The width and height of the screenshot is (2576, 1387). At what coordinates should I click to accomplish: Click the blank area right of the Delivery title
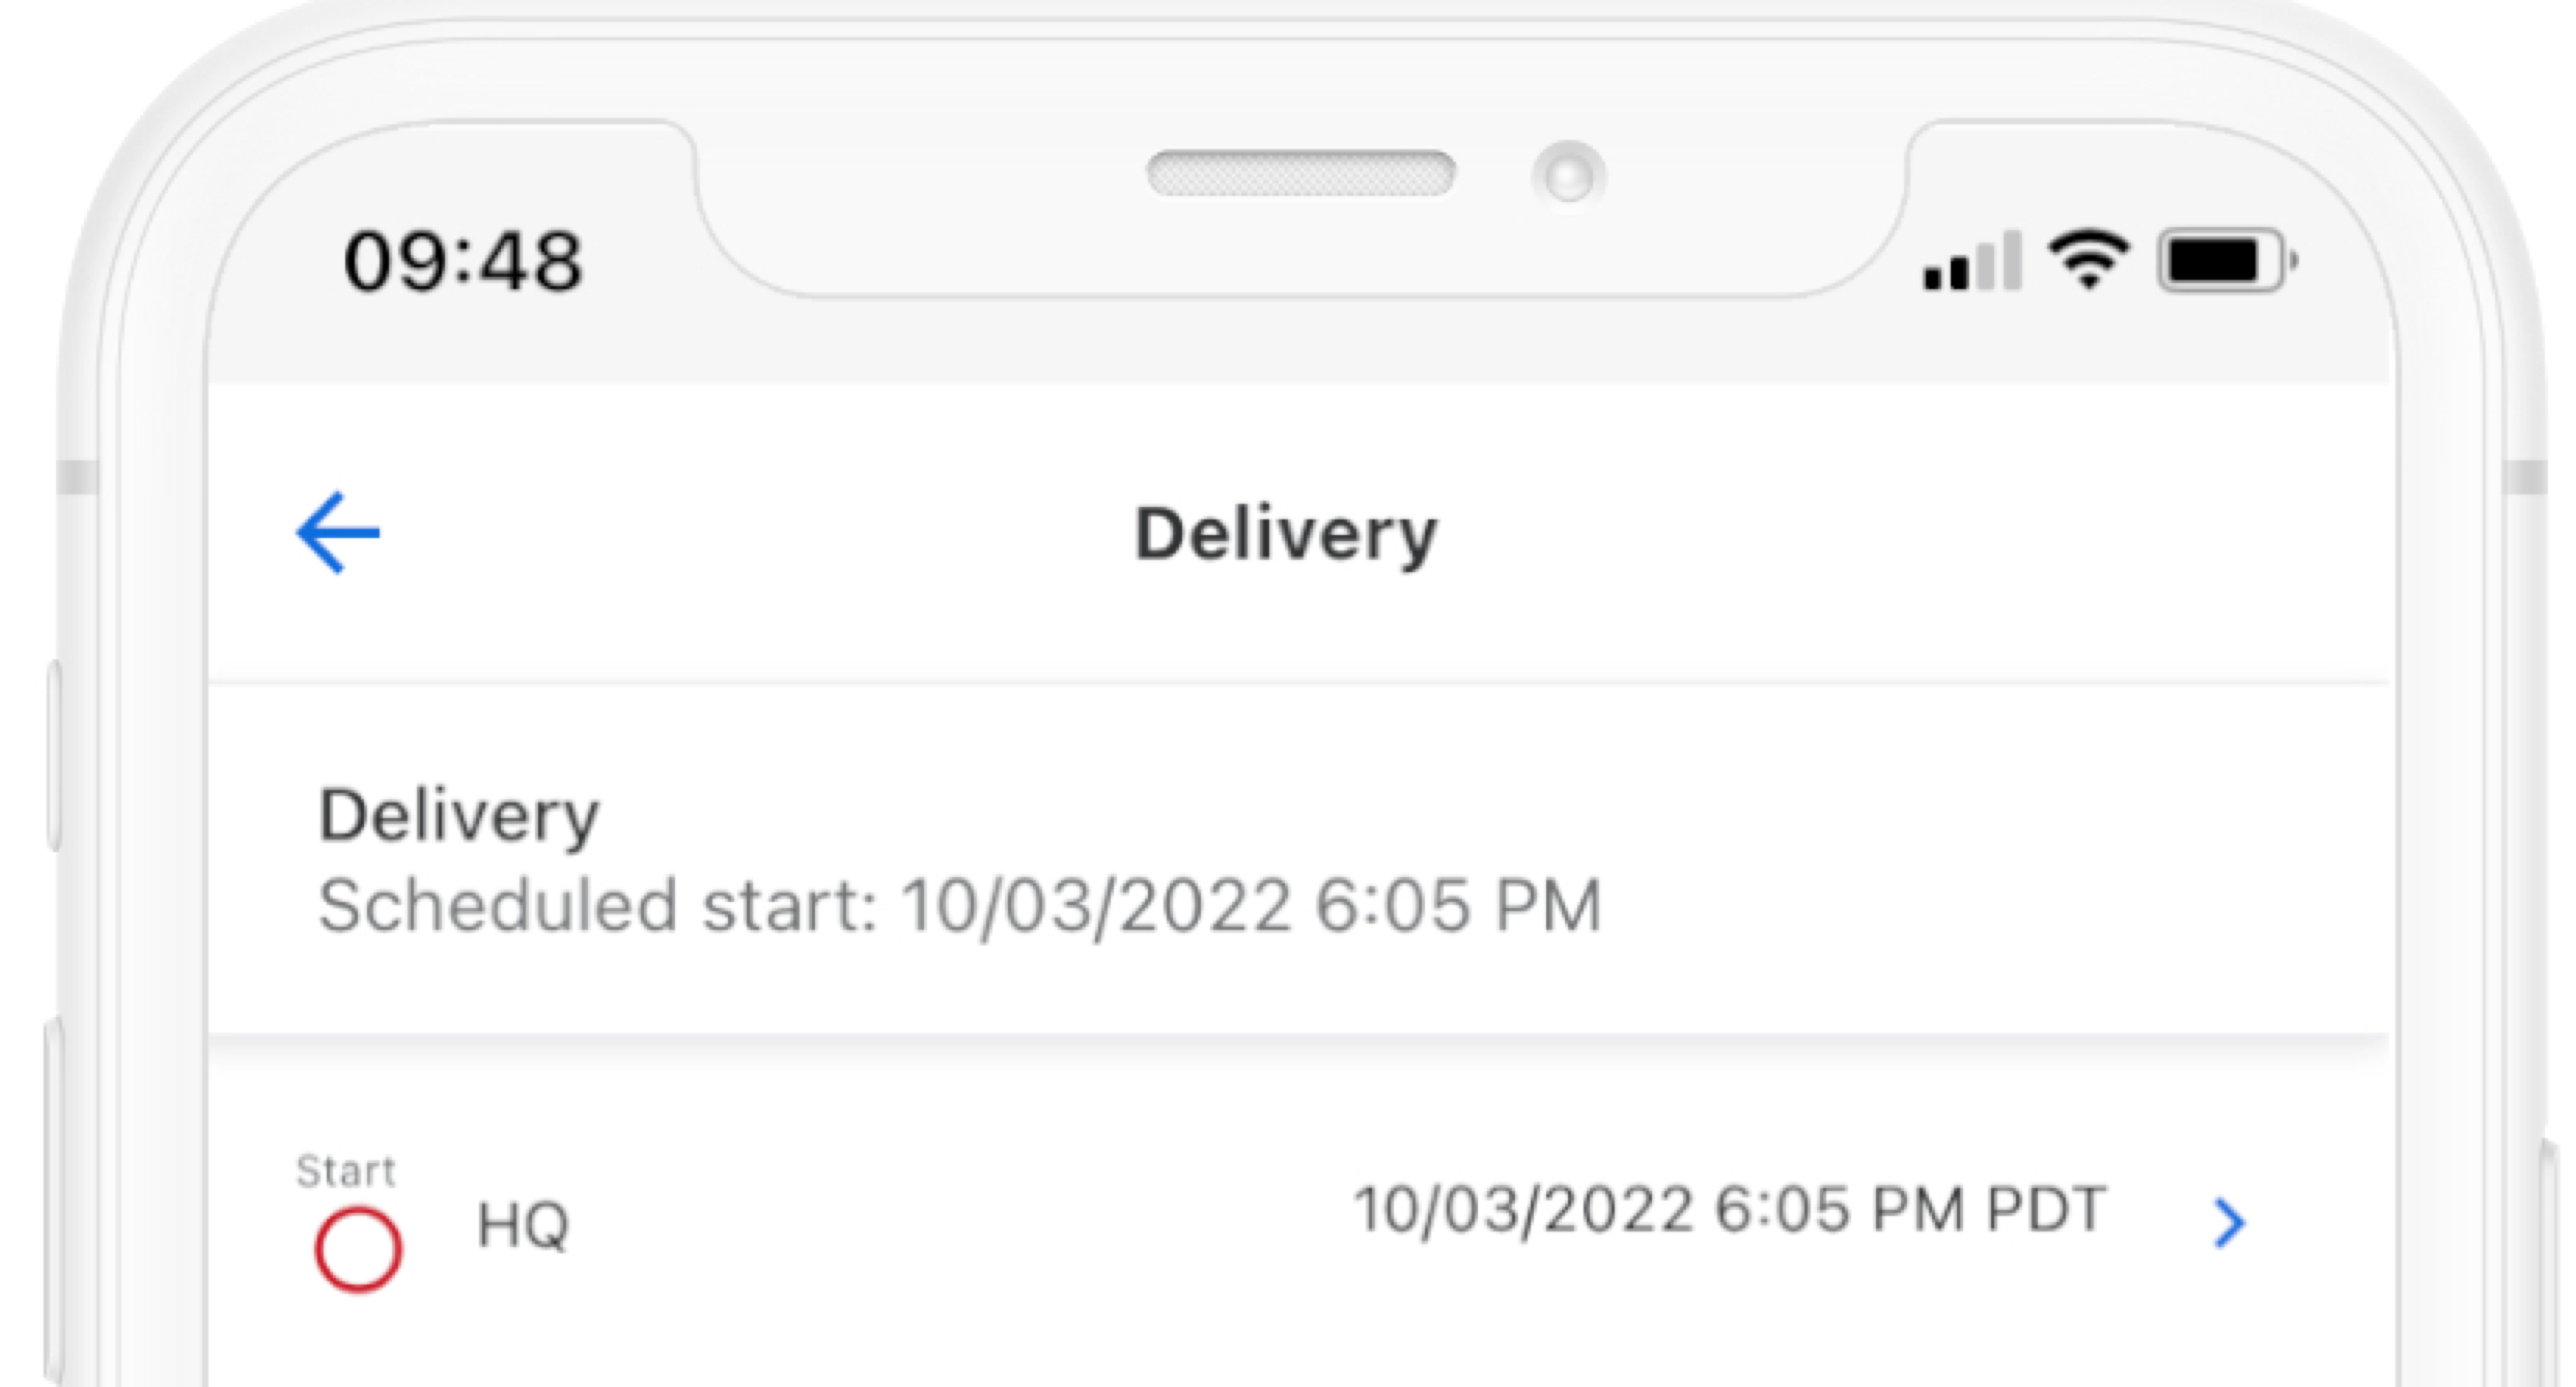(1900, 535)
